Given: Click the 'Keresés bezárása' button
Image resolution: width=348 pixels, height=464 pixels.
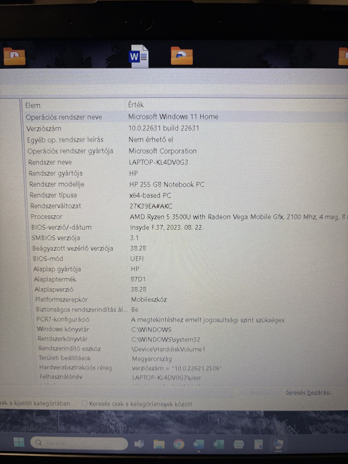Looking at the screenshot, I should click(x=308, y=392).
